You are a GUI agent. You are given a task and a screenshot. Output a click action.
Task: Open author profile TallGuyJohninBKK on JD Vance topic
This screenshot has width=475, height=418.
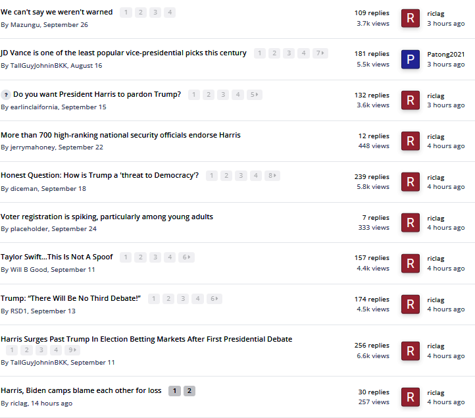tap(39, 65)
